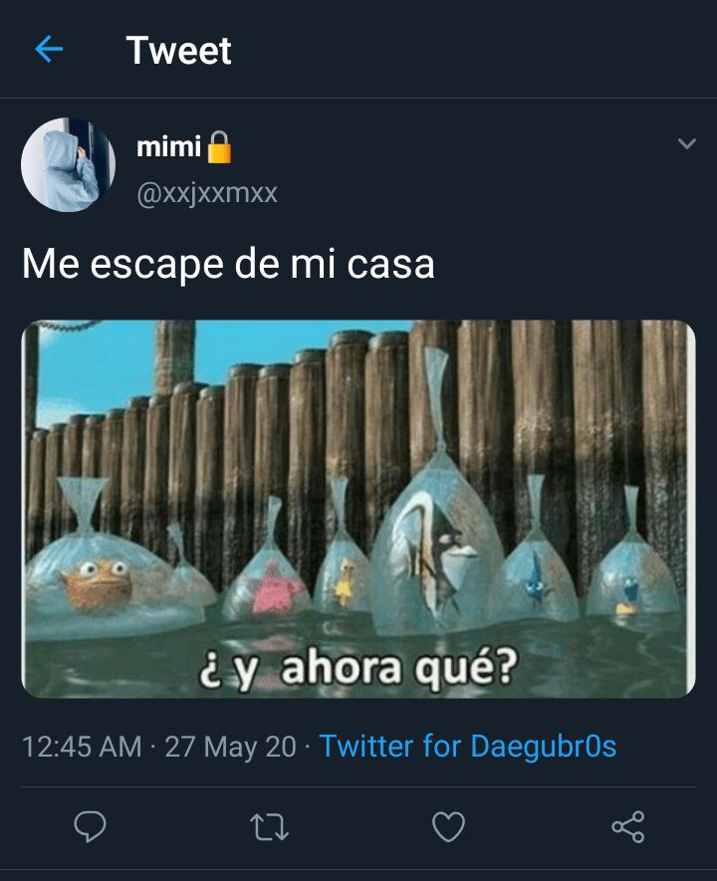717x881 pixels.
Task: Open the Twitter for Daegubr0s link
Action: [468, 747]
